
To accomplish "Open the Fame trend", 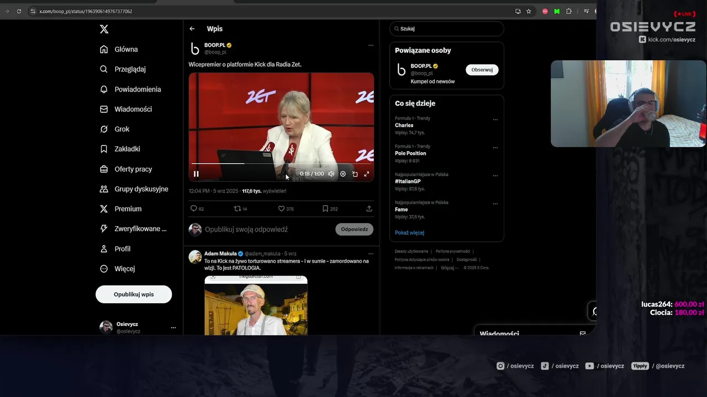I will coord(401,210).
